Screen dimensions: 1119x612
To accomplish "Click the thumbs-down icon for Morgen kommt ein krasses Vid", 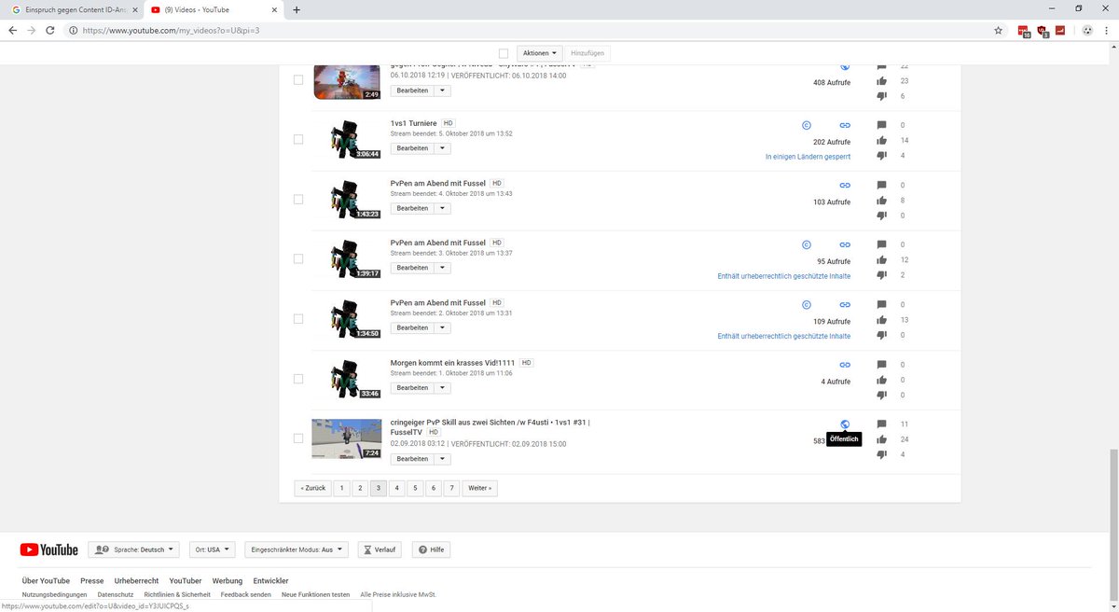I will coord(882,396).
